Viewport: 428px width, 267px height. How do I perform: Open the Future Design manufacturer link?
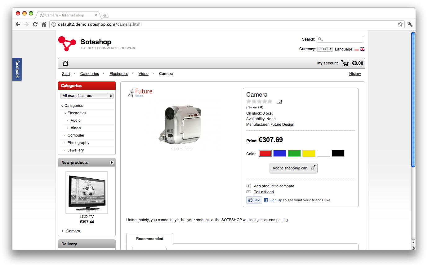(x=282, y=124)
